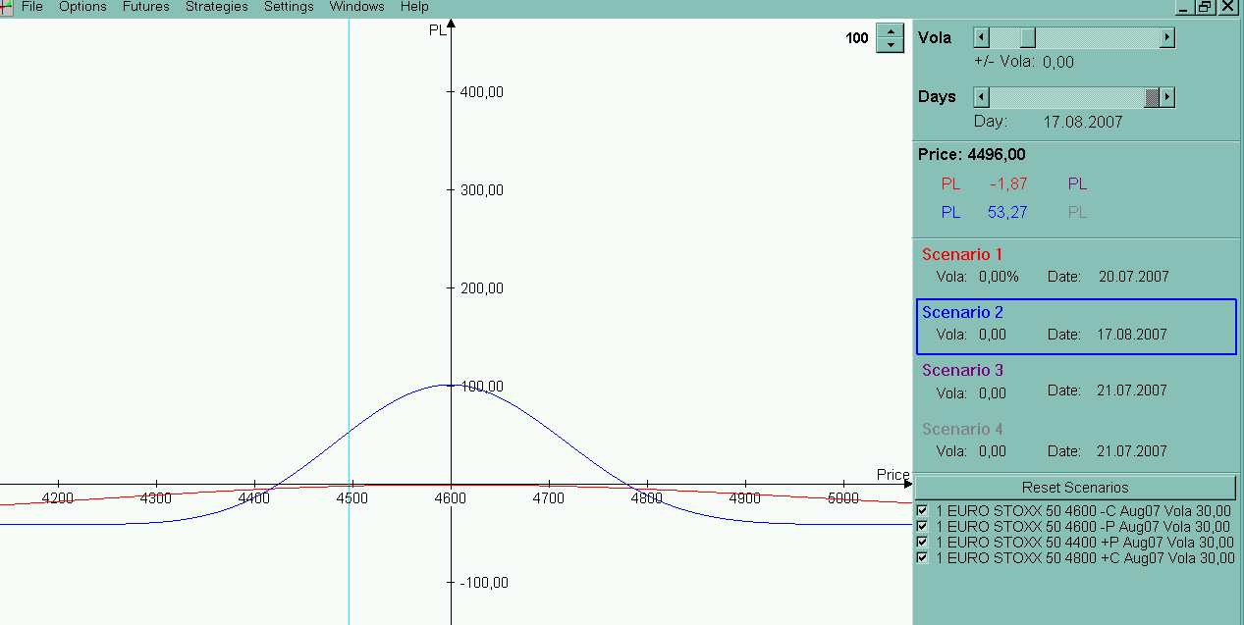The image size is (1244, 625).
Task: Uncheck the 4600 -C Aug07 position
Action: tap(922, 511)
